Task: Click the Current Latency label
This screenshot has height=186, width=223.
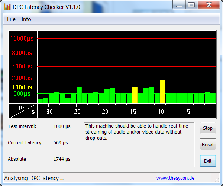Action: click(x=25, y=143)
